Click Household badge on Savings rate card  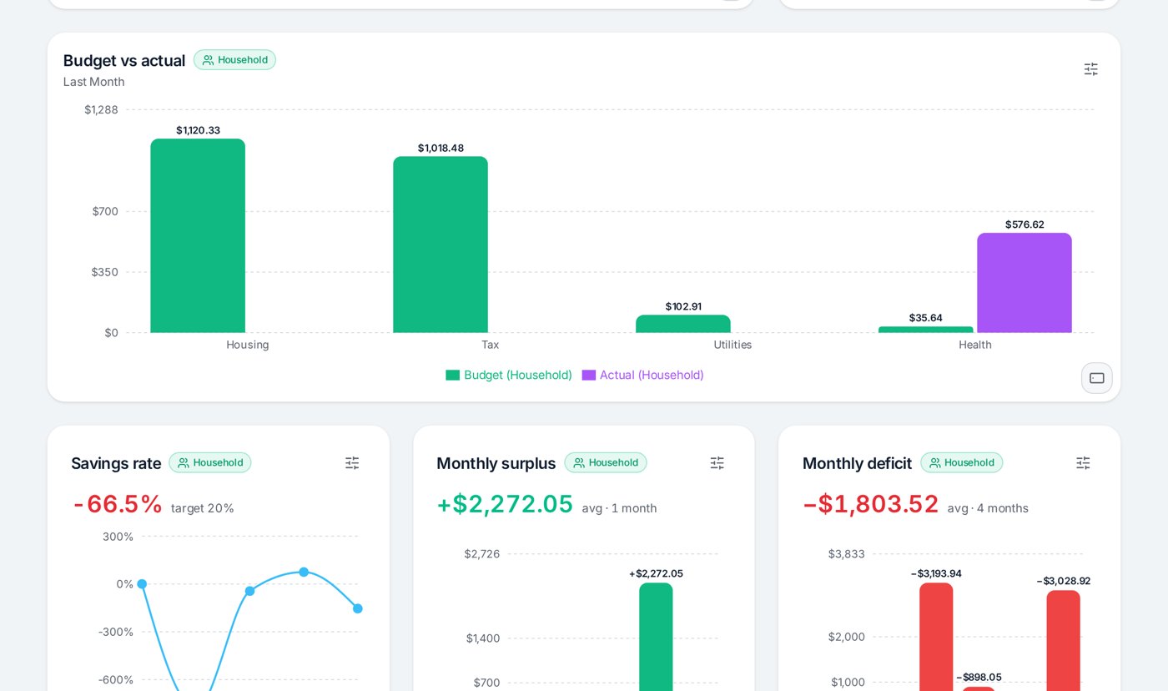coord(209,462)
